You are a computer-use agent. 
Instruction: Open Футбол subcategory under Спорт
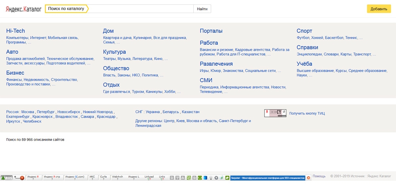303,38
